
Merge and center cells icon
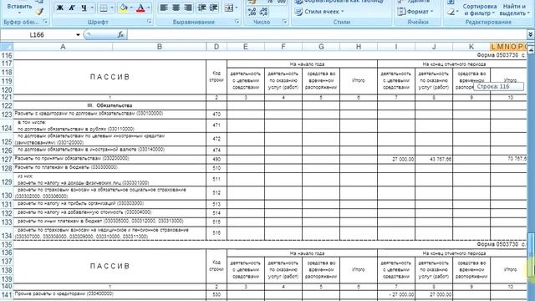[x=228, y=8]
